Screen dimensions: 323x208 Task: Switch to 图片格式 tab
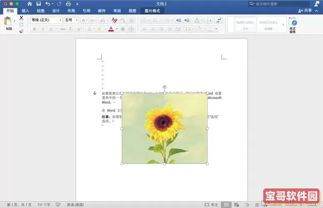click(152, 11)
